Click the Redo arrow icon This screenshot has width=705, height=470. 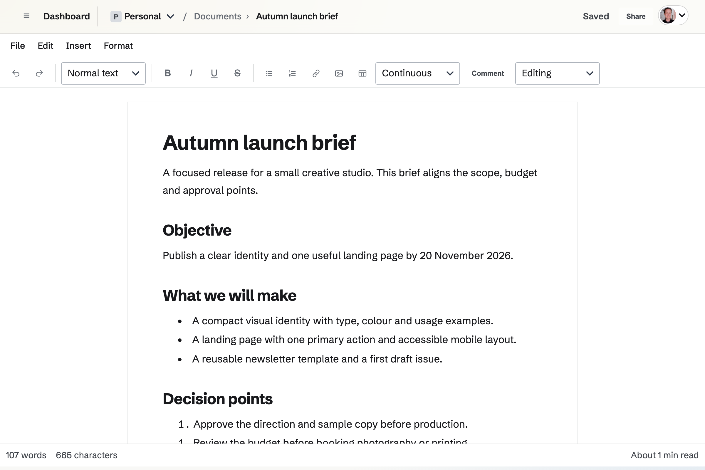39,73
